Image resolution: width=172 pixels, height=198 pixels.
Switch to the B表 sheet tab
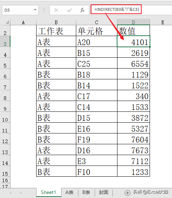coord(86,192)
